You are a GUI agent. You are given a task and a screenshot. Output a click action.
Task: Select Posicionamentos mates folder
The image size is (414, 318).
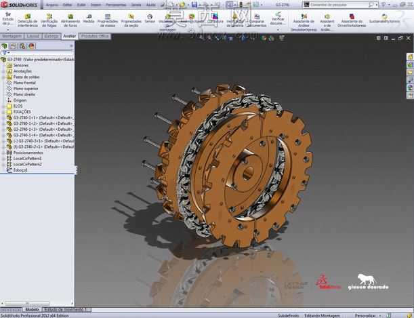click(x=28, y=153)
